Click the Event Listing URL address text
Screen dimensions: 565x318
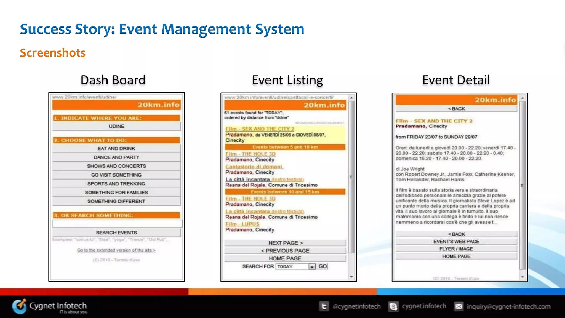(x=279, y=97)
